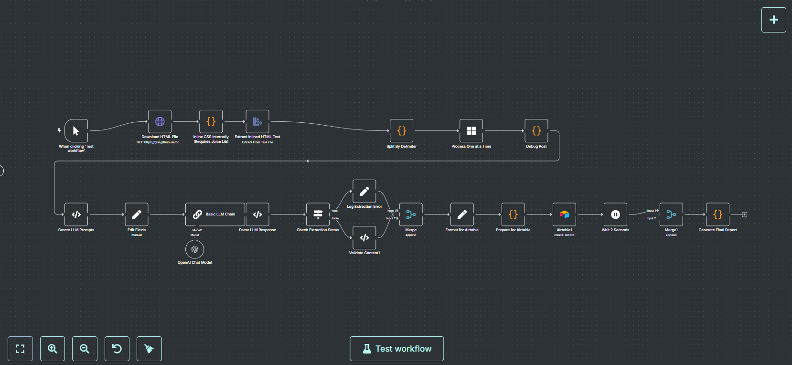Open the Format for Airtable node
Viewport: 792px width, 365px height.
462,215
